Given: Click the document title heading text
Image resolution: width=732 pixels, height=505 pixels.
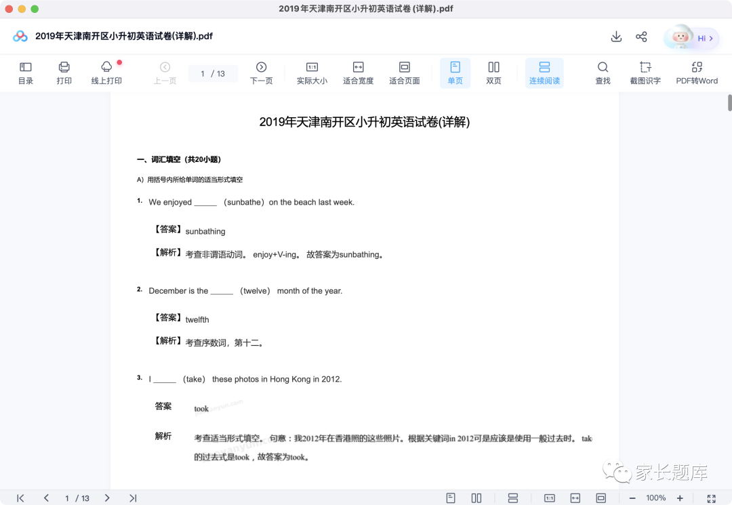Looking at the screenshot, I should (365, 122).
